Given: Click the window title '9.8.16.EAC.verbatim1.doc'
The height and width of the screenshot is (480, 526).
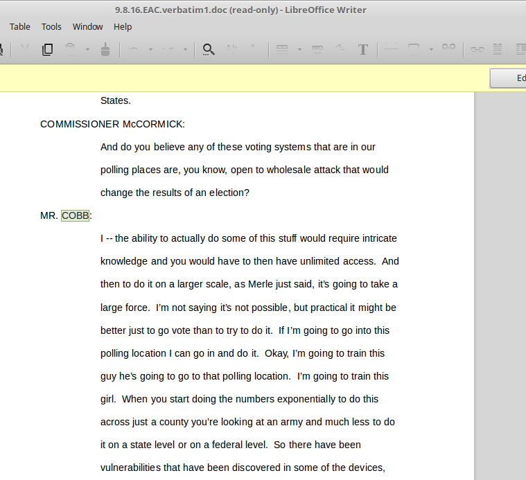Looking at the screenshot, I should tap(171, 10).
